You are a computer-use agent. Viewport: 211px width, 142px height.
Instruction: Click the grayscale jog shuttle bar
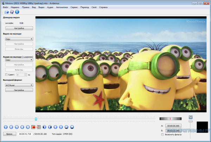pyautogui.click(x=170, y=119)
